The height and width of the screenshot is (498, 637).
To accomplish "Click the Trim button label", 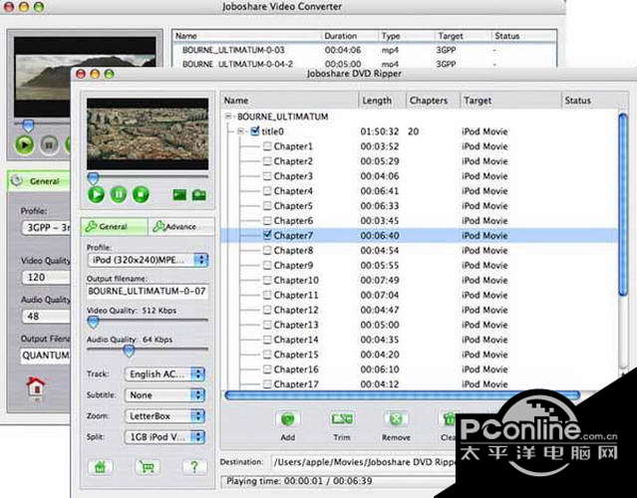I will pos(342,437).
